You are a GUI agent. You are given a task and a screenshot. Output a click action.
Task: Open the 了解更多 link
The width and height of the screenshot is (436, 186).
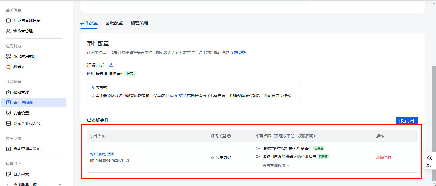238,52
